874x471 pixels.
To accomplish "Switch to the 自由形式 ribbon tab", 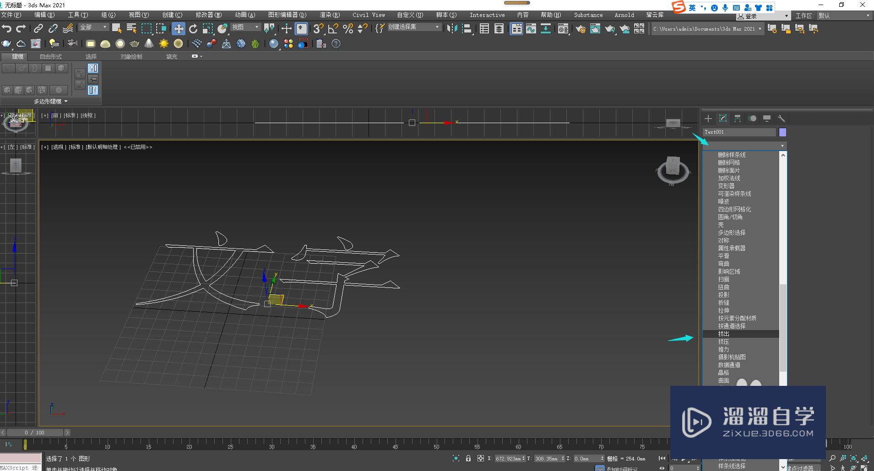I will click(50, 57).
